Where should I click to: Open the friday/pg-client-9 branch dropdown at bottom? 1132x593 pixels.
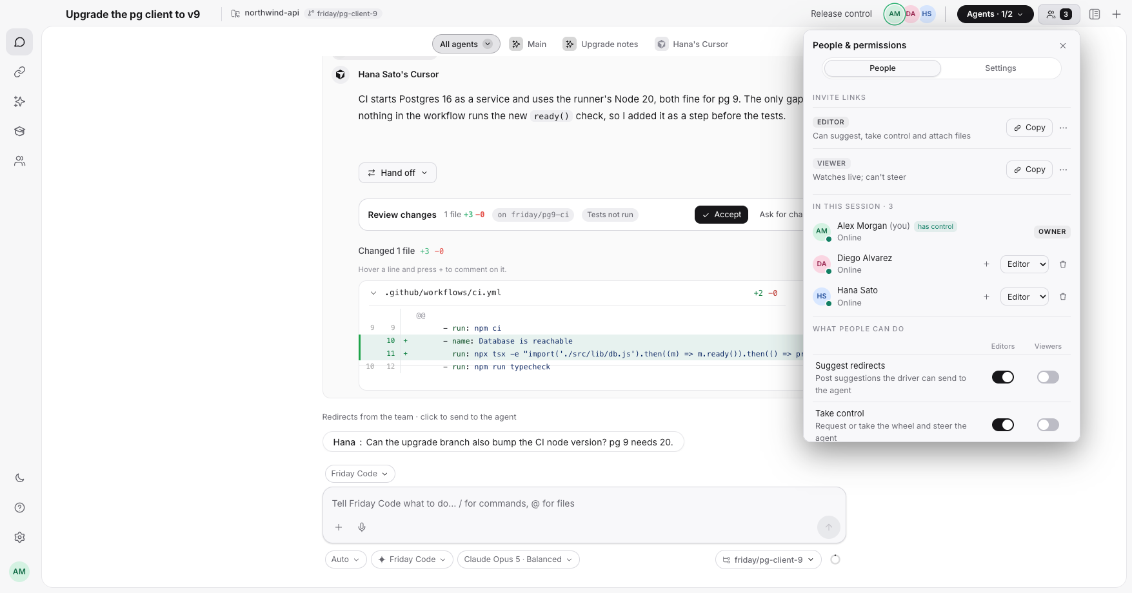point(768,559)
